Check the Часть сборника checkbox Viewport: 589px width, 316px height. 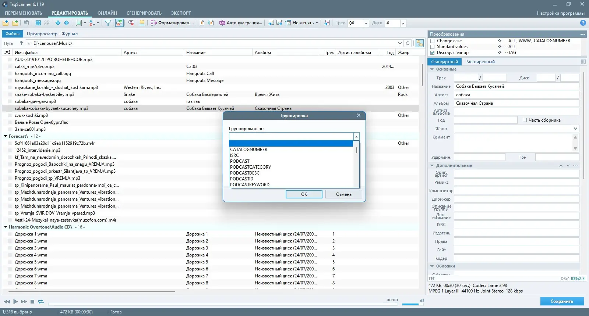coord(525,120)
